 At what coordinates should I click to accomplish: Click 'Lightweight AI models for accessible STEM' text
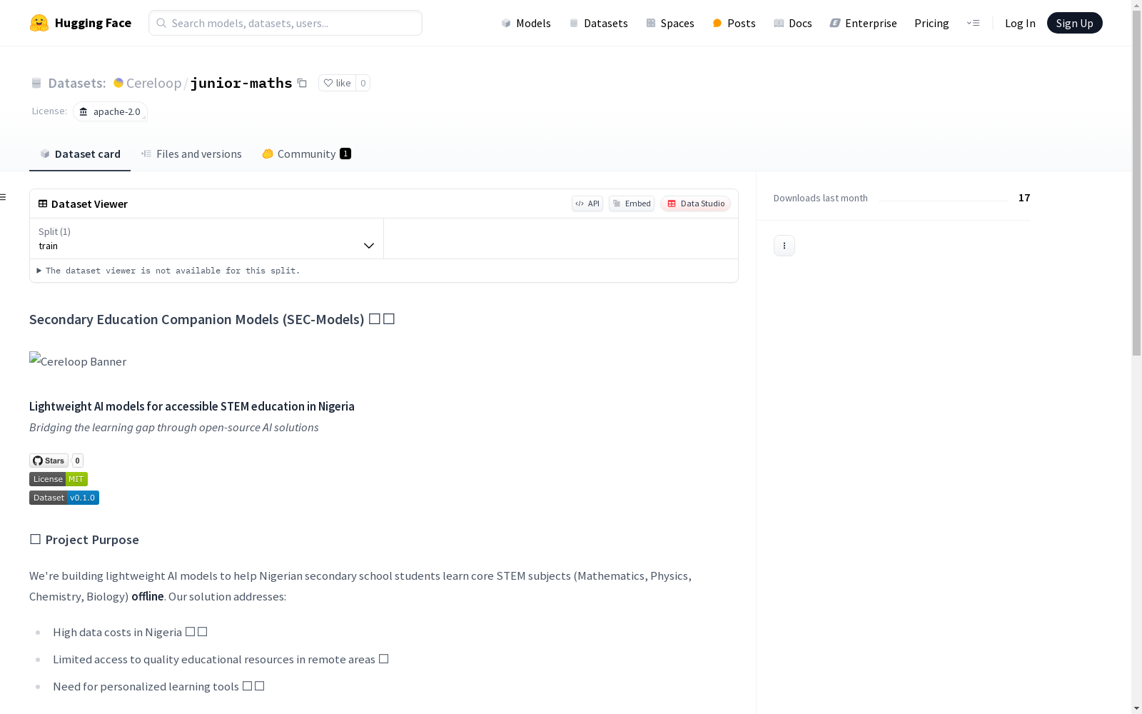pyautogui.click(x=192, y=406)
